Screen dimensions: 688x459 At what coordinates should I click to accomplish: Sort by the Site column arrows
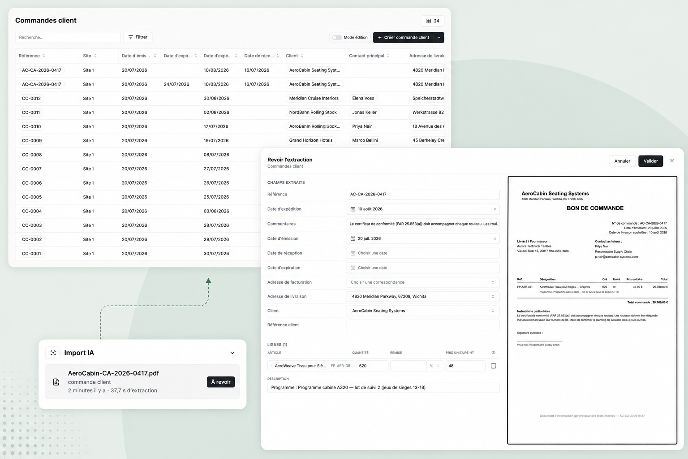click(x=95, y=56)
